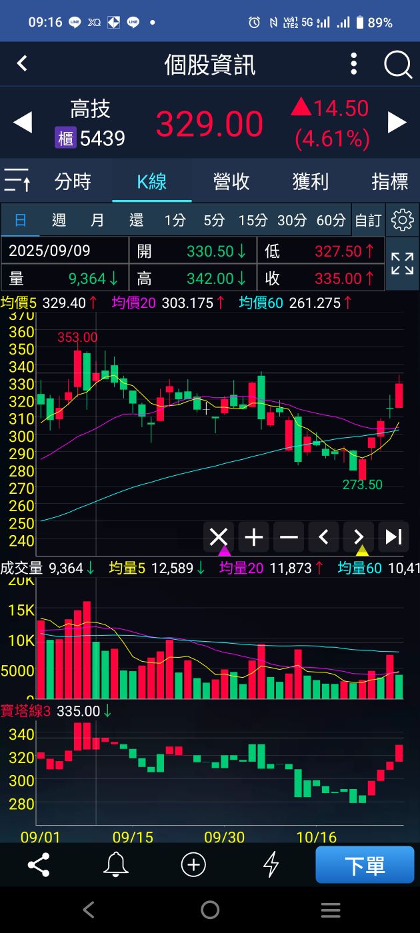Tap the 均價60 moving average label
Screen dimensions: 420x933
261,303
